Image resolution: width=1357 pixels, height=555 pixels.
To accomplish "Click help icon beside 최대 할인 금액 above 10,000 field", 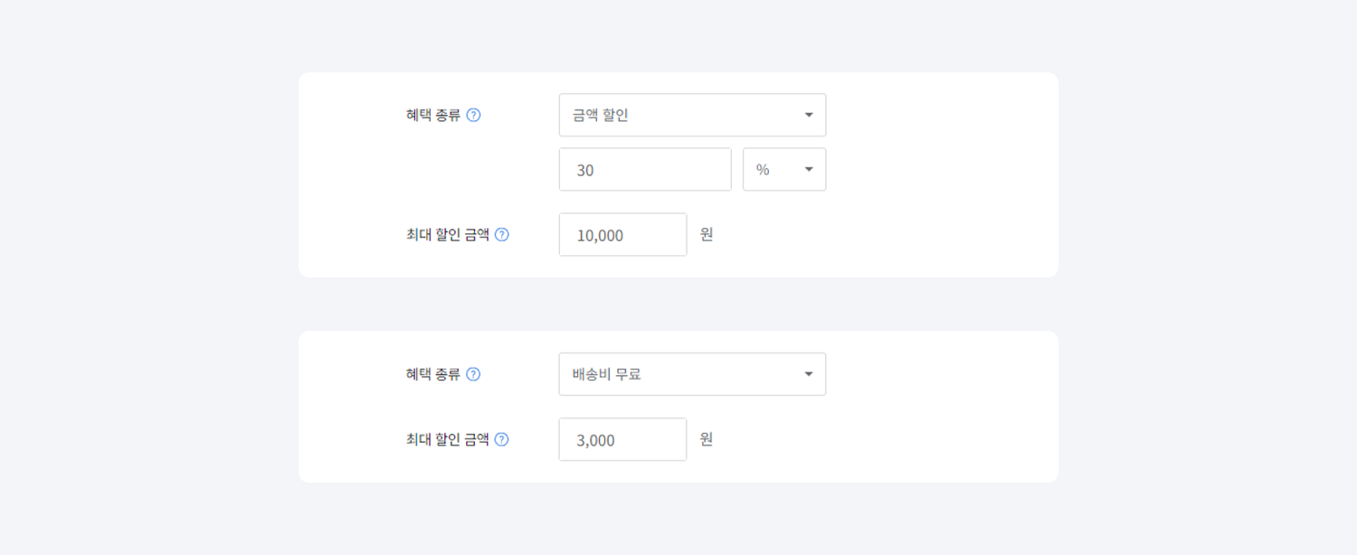I will point(502,235).
